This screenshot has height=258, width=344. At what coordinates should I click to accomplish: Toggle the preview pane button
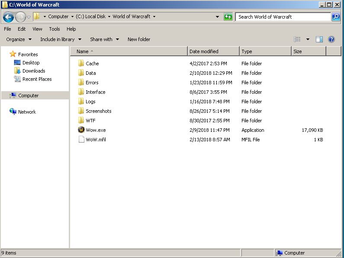(319, 39)
